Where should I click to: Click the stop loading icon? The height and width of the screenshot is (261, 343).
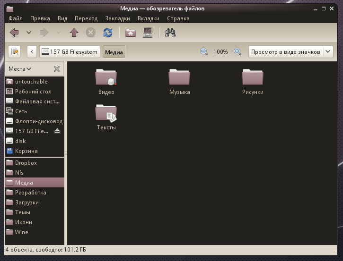coord(90,33)
